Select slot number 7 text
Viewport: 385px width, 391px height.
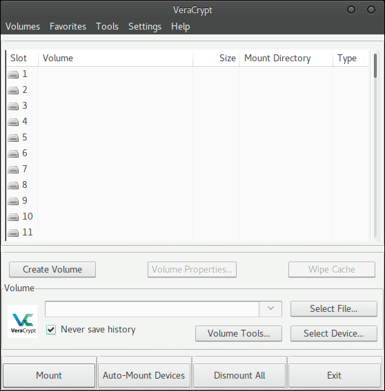(25, 169)
